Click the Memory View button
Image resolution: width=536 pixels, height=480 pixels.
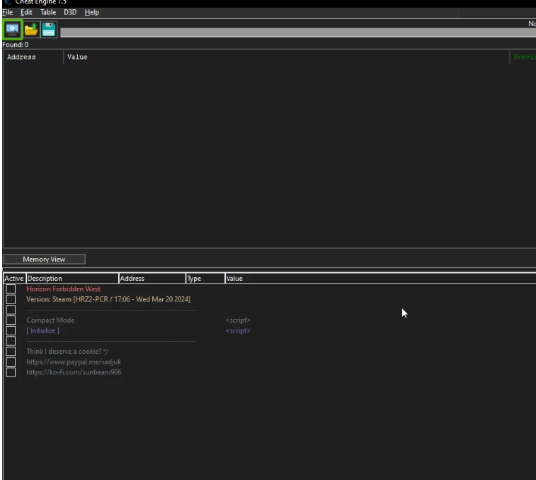(44, 259)
